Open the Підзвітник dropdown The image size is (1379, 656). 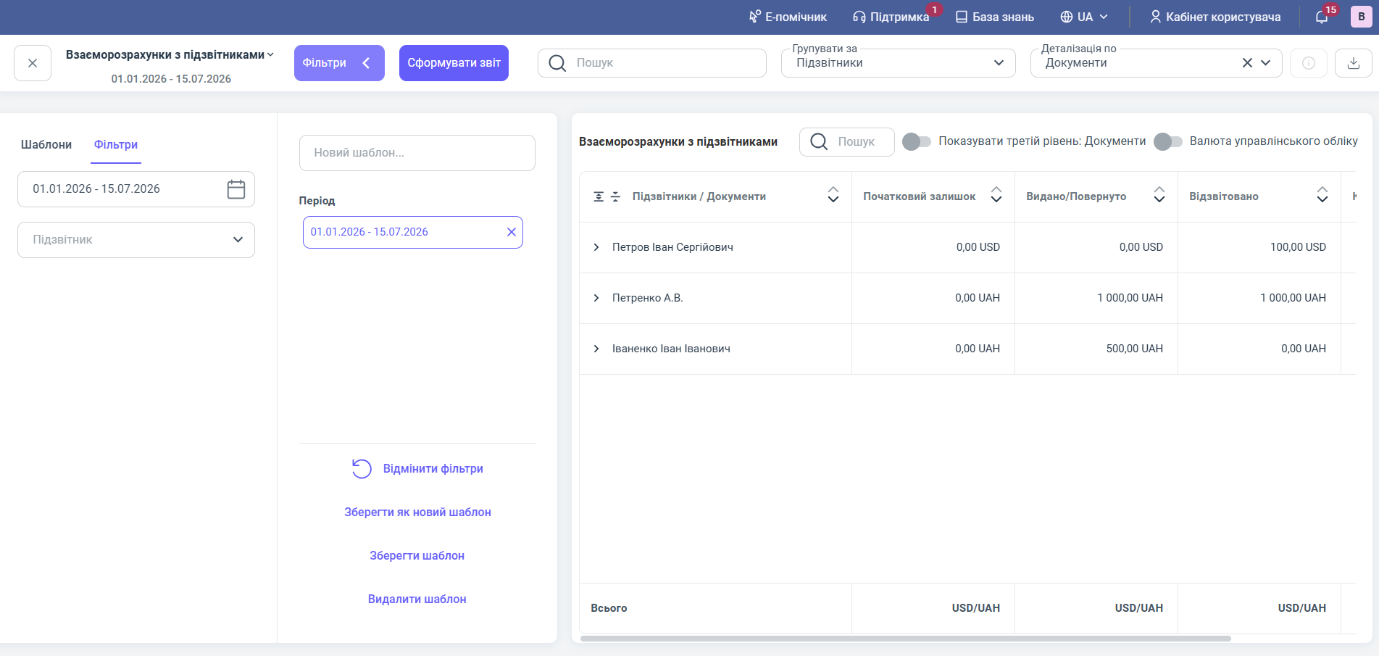[x=136, y=240]
